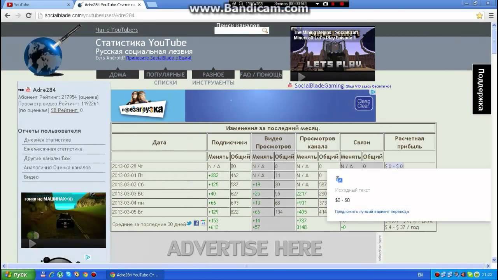Click the EN language indicator
498x280 pixels.
click(420, 275)
